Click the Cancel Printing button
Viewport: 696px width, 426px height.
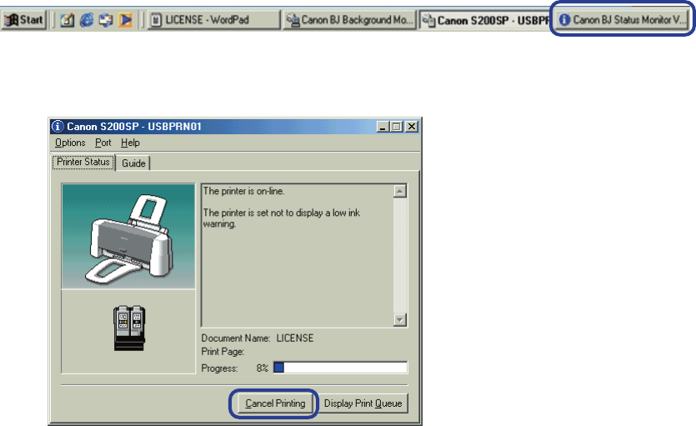coord(275,403)
